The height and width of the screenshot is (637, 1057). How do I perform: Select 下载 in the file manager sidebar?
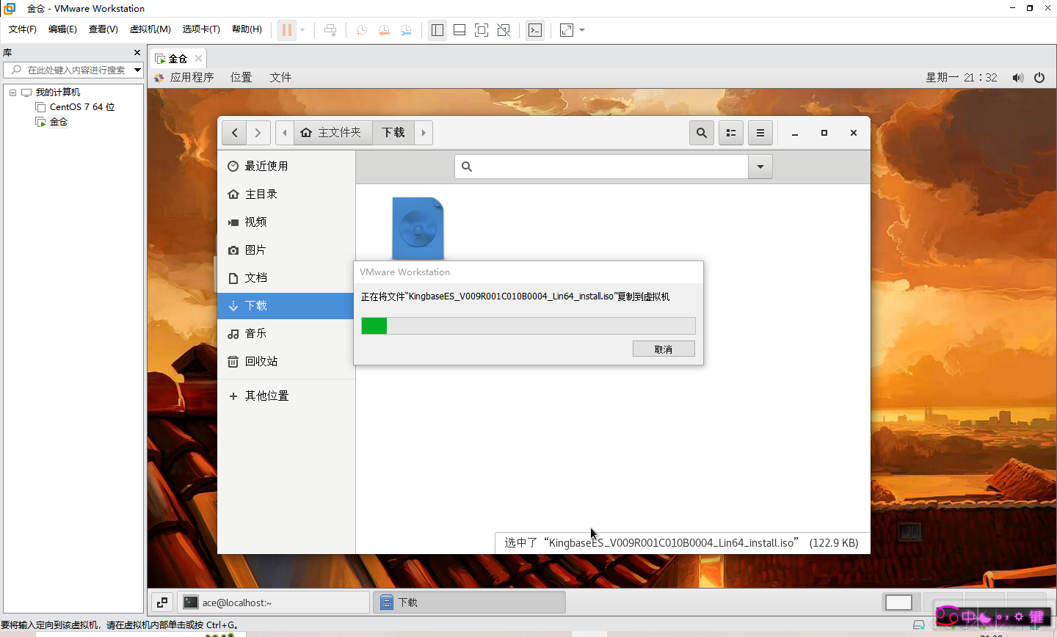coord(286,305)
